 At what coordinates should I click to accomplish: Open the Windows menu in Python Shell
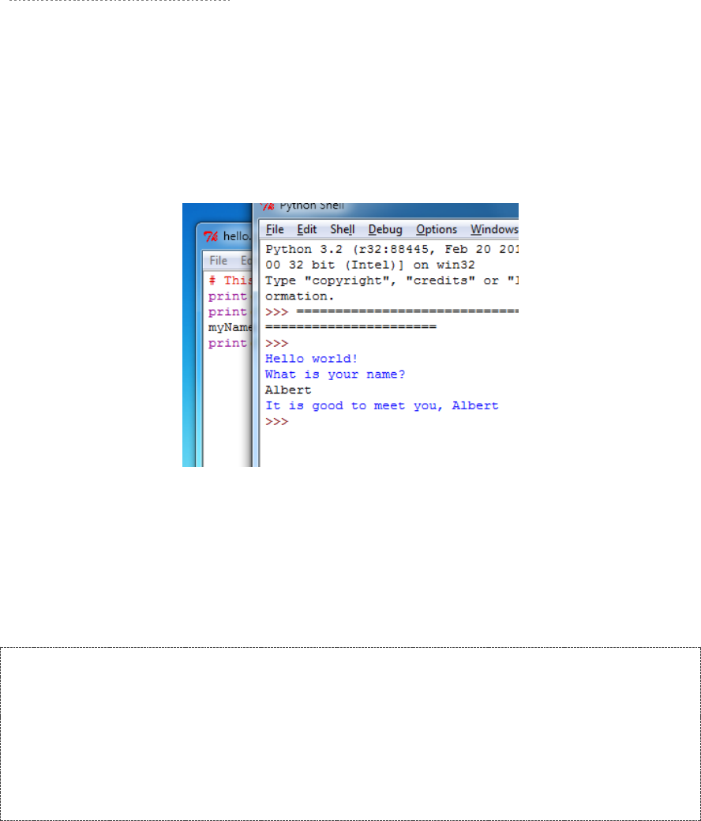point(494,229)
